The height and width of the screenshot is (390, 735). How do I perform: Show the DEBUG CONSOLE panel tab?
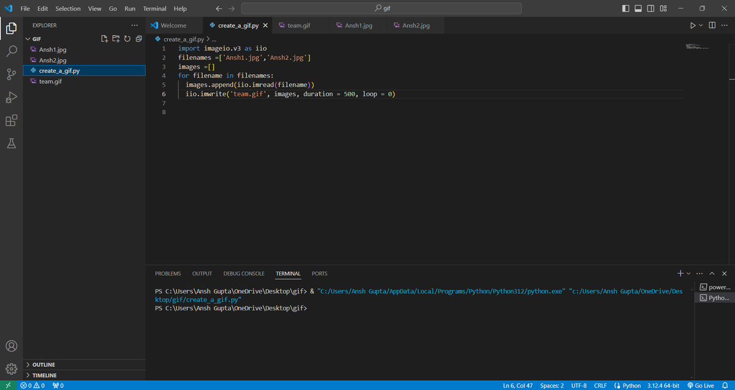[x=244, y=273]
